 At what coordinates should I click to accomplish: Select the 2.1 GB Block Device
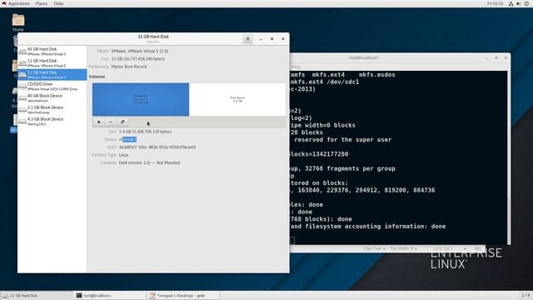click(x=52, y=109)
